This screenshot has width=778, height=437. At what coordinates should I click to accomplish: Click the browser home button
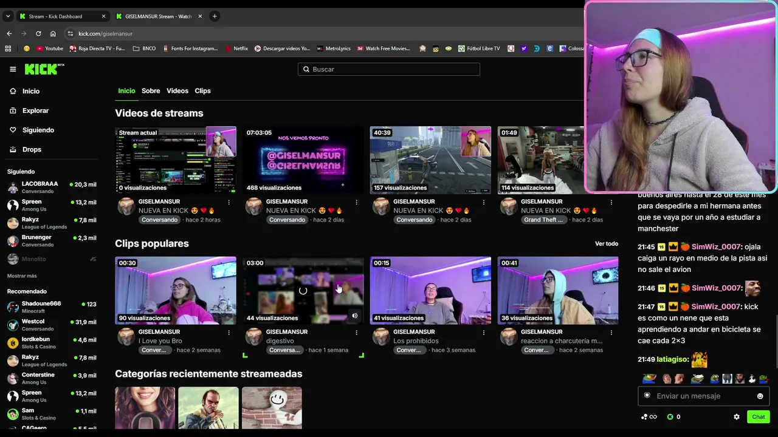[x=53, y=33]
